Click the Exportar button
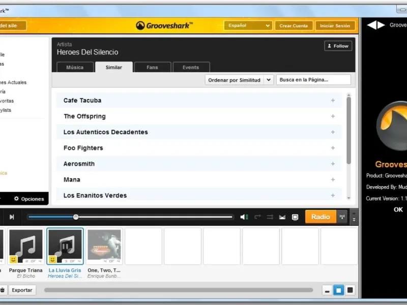407x305 pixels. pyautogui.click(x=22, y=290)
